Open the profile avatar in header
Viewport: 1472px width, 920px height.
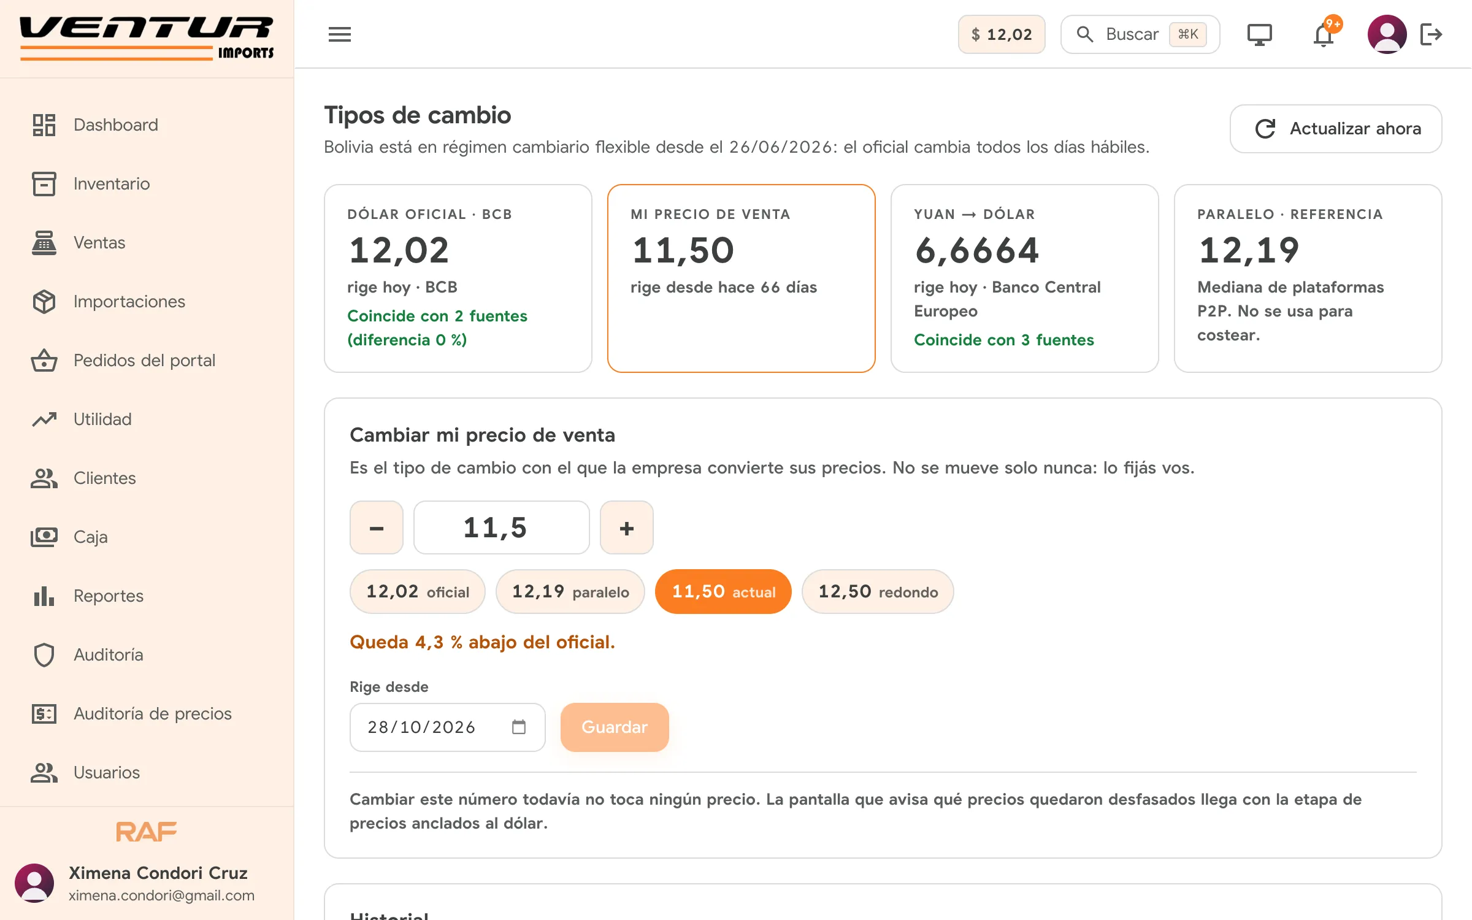pos(1387,34)
